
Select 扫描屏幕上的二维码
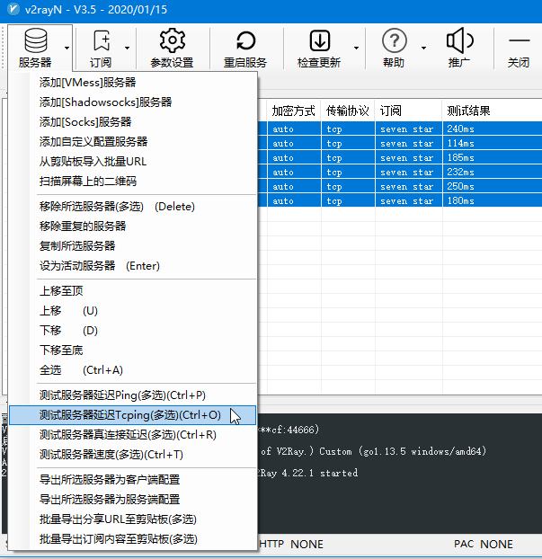point(133,182)
